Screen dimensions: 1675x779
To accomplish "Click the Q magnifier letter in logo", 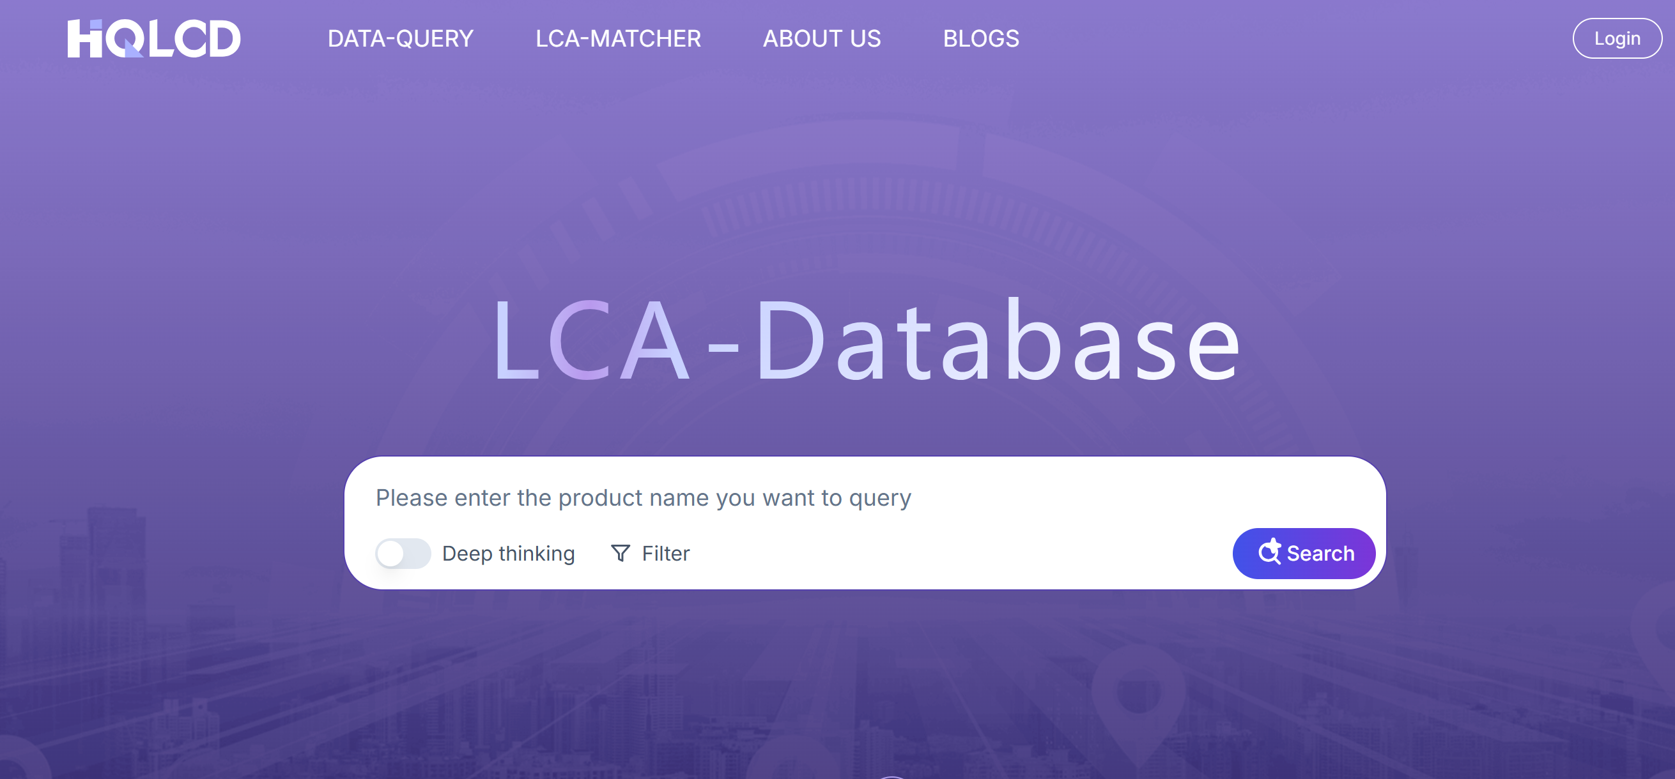I will pos(125,39).
